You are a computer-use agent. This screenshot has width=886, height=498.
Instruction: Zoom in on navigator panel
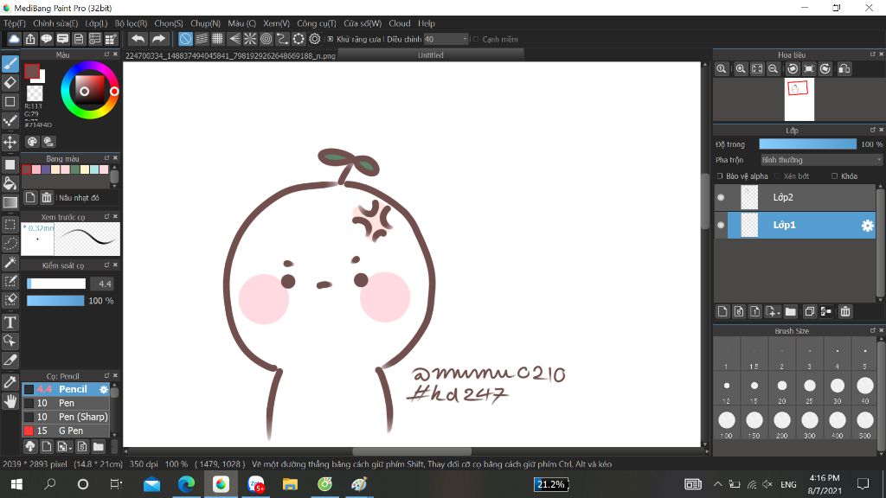[741, 69]
